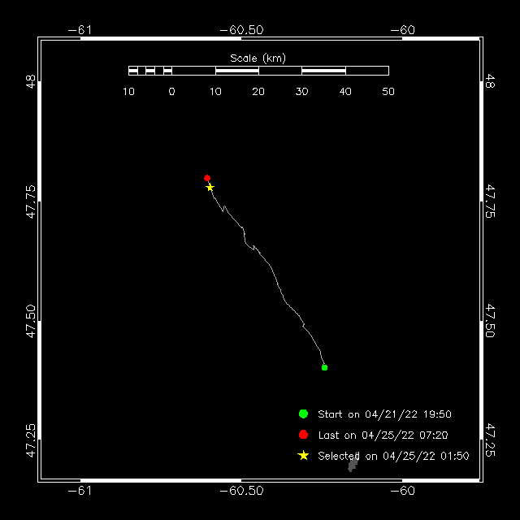This screenshot has height=520, width=520.
Task: Click the '20' label under the scale bar
Action: [258, 92]
